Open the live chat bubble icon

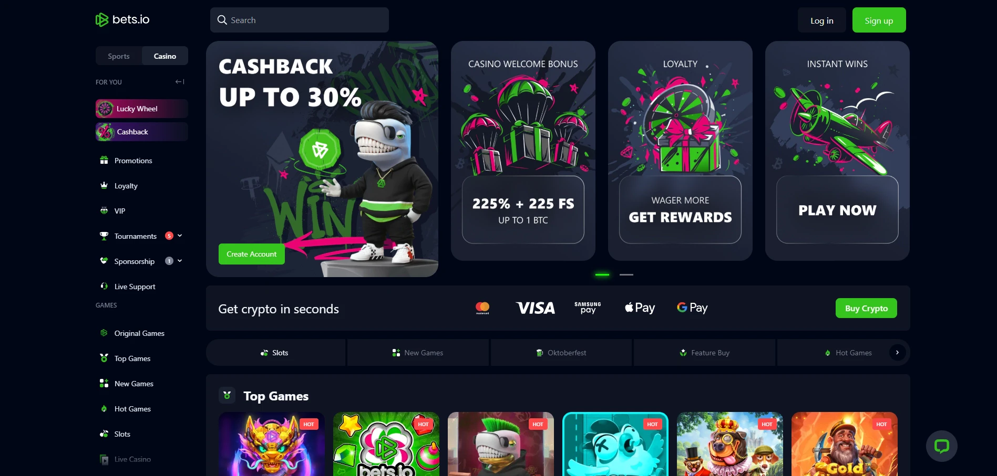[941, 446]
